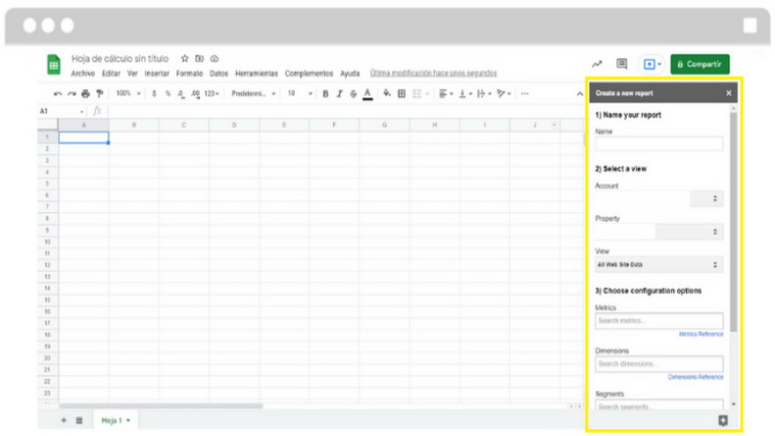The height and width of the screenshot is (436, 775).
Task: Click the A1 name box
Action: (62, 111)
